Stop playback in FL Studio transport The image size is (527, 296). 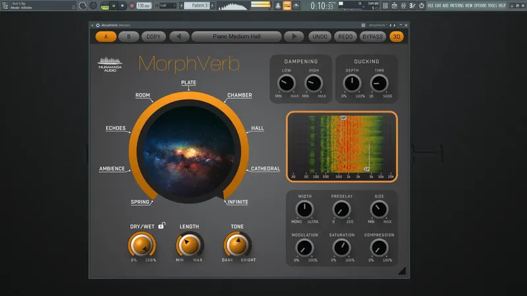pos(123,6)
